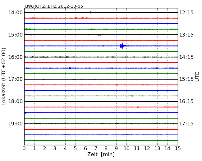Screen dimensions: 202x161
Task: Click the x-axis tick label 14
Action: [168, 149]
